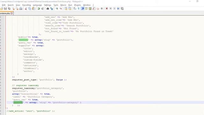The height and width of the screenshot is (115, 204).
Task: Click the Paste clipboard icon
Action: click(x=33, y=9)
